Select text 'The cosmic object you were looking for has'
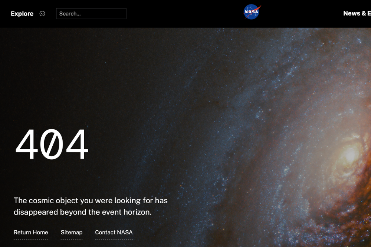This screenshot has width=371, height=247. (91, 200)
